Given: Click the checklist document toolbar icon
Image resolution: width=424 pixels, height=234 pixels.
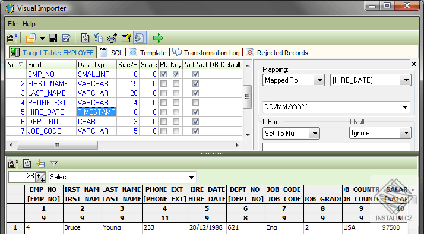Looking at the screenshot, I should point(99,38).
